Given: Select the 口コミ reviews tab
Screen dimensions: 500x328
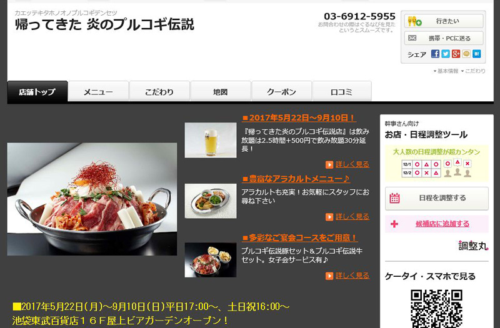Looking at the screenshot, I should [x=342, y=92].
